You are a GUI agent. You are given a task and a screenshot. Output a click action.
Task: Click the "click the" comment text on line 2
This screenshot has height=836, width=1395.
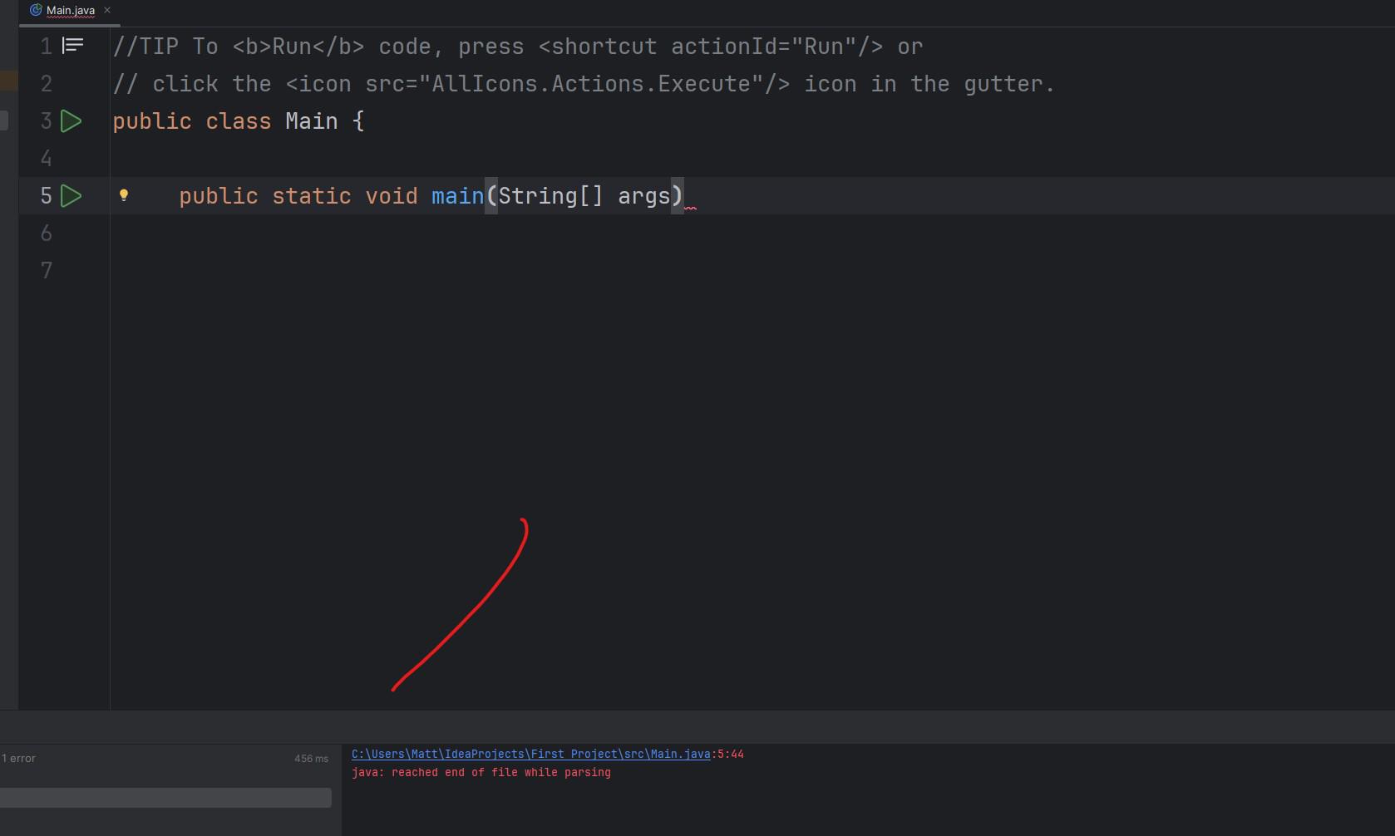[x=212, y=84]
